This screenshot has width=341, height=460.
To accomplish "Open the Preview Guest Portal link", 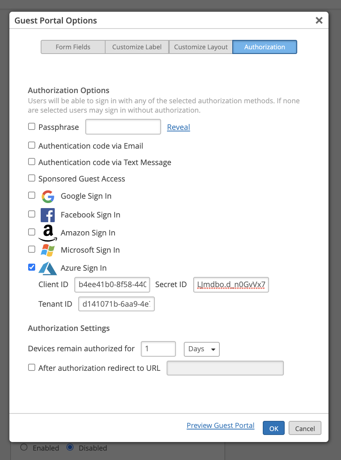I will point(221,426).
